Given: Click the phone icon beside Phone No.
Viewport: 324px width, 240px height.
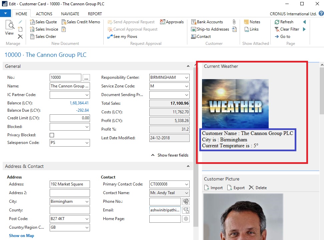Looking at the screenshot, I should [186, 201].
